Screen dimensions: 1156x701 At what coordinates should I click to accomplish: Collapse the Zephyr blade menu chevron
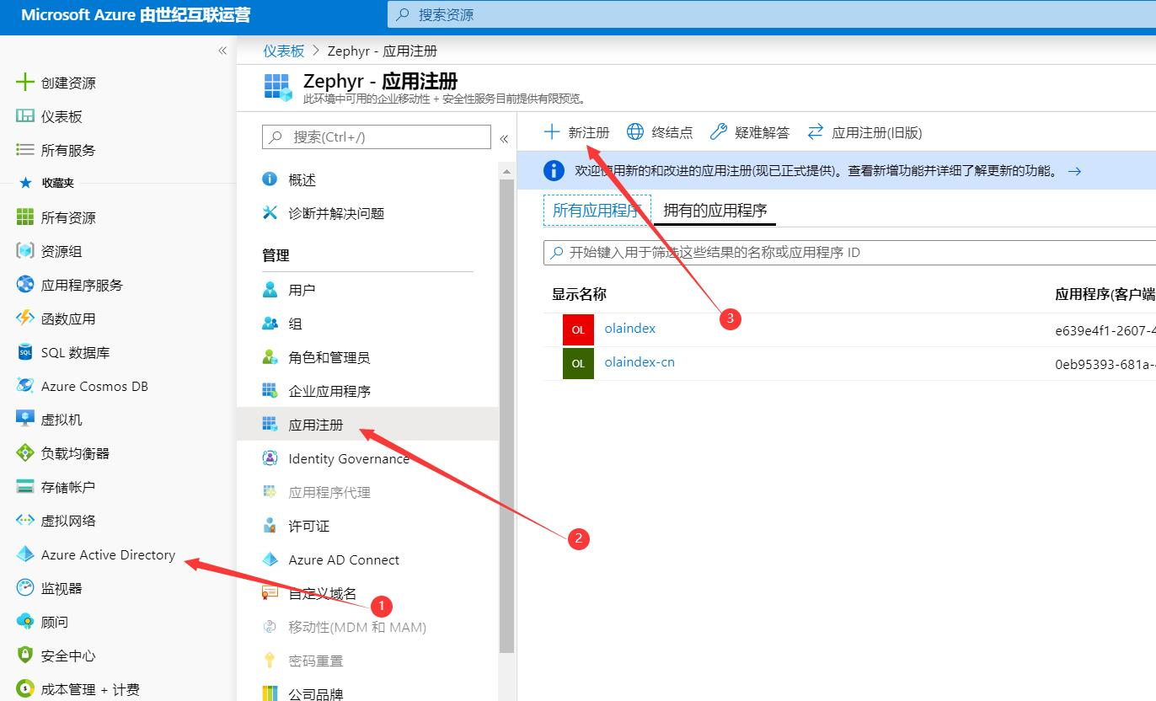pos(504,138)
